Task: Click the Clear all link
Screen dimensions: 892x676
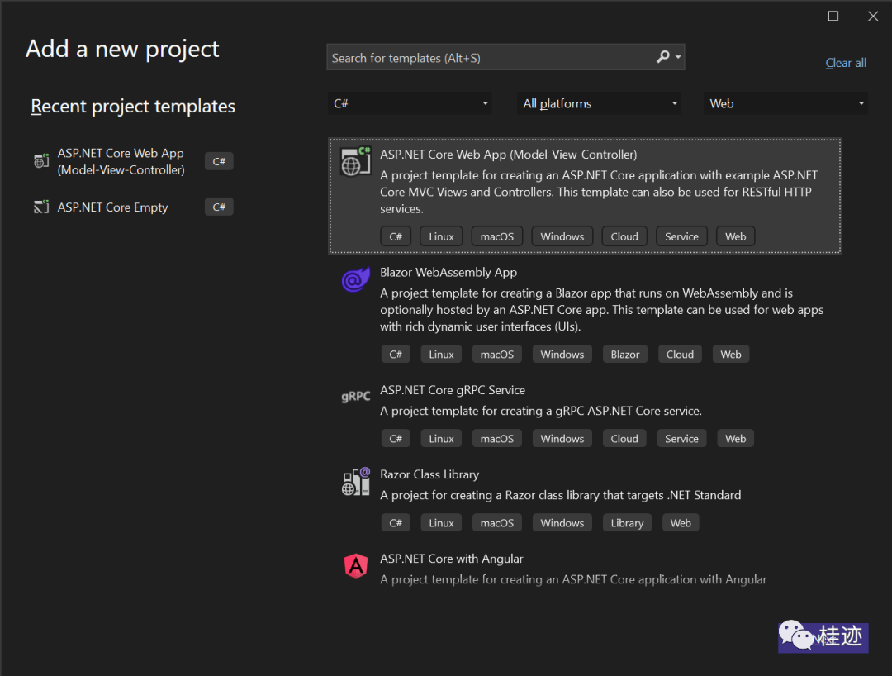Action: (x=846, y=63)
